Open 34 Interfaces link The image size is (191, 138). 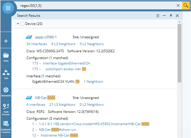(37, 44)
